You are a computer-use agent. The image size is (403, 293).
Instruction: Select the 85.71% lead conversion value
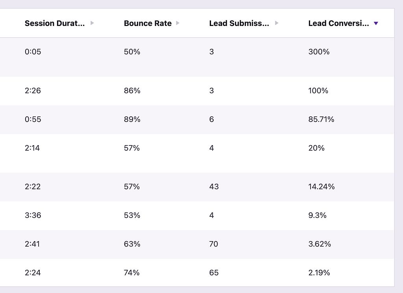(321, 120)
